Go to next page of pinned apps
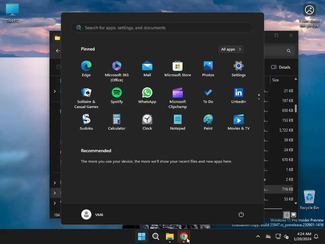The height and width of the screenshot is (244, 325). [x=259, y=99]
